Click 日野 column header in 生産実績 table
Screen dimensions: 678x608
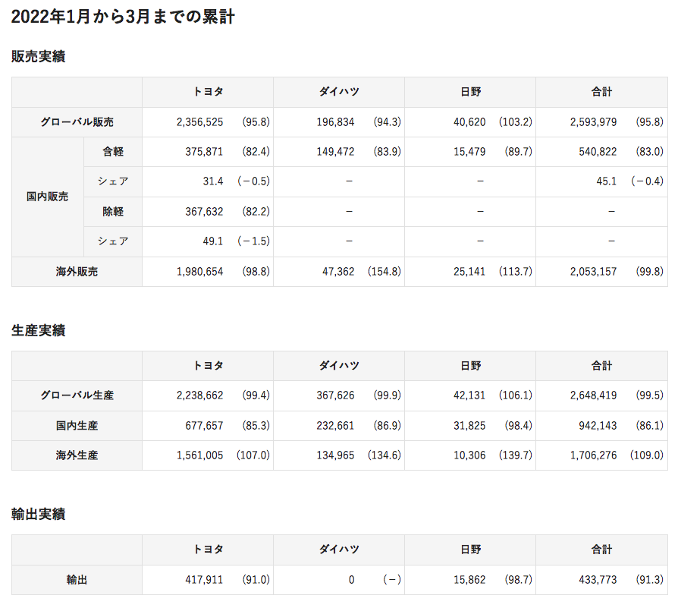pos(470,366)
